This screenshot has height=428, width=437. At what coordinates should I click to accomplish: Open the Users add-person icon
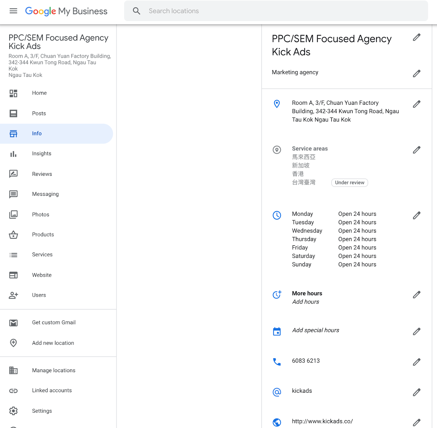coord(13,295)
